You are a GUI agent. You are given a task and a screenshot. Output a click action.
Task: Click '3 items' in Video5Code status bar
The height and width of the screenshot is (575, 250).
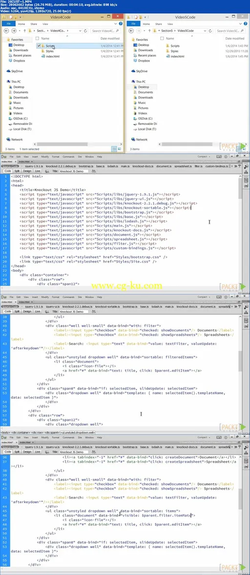(135, 149)
